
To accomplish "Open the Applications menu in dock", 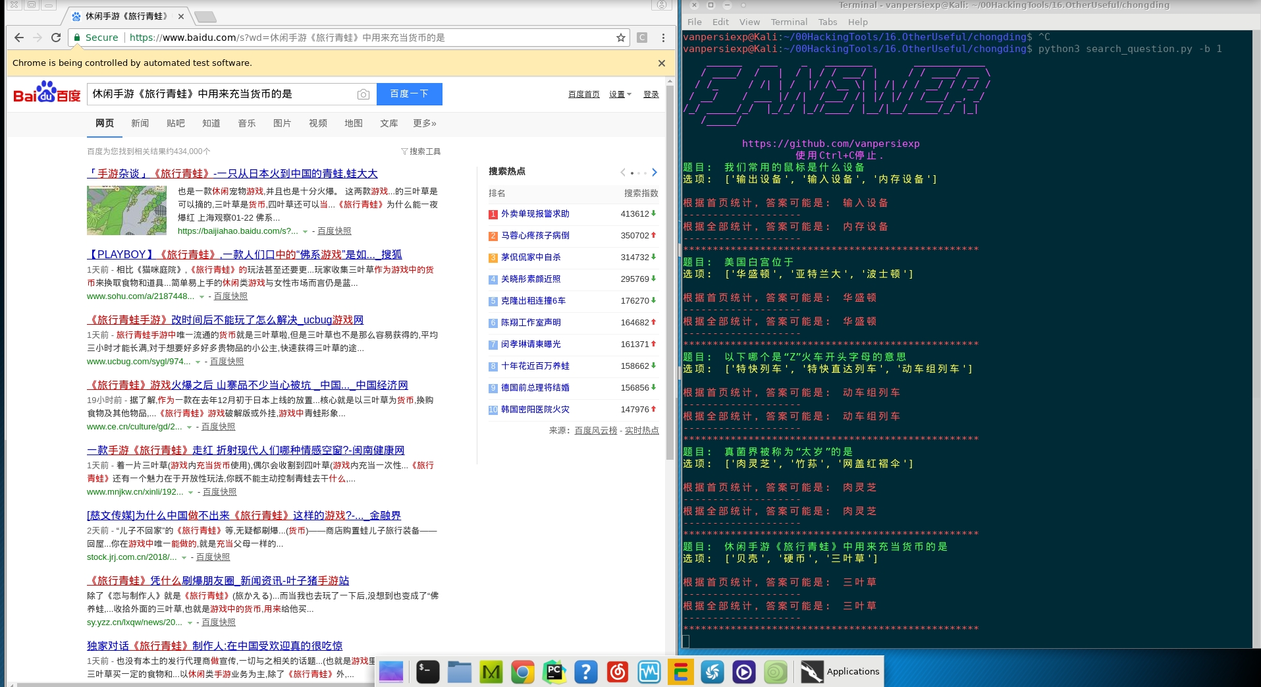I will (840, 672).
